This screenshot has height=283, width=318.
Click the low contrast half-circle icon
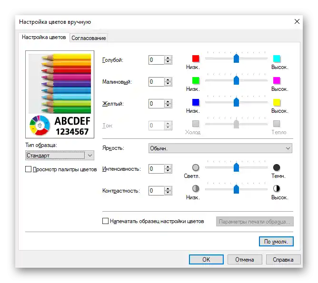coord(196,189)
